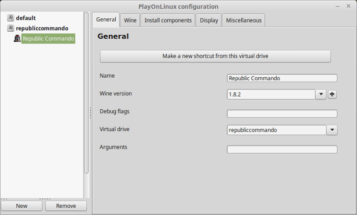Switch to the Wine tab
The height and width of the screenshot is (215, 357).
pyautogui.click(x=130, y=20)
